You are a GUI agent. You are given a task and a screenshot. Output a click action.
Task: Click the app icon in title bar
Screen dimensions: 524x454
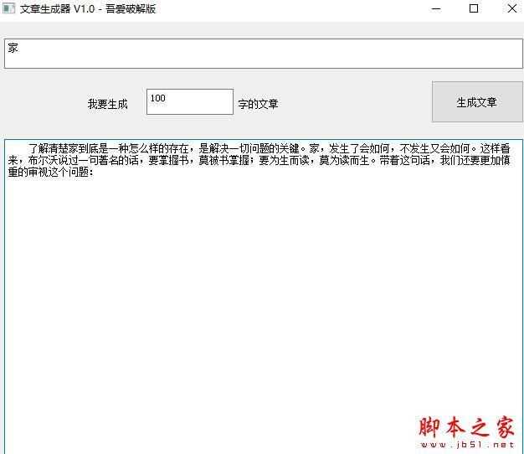(x=9, y=8)
